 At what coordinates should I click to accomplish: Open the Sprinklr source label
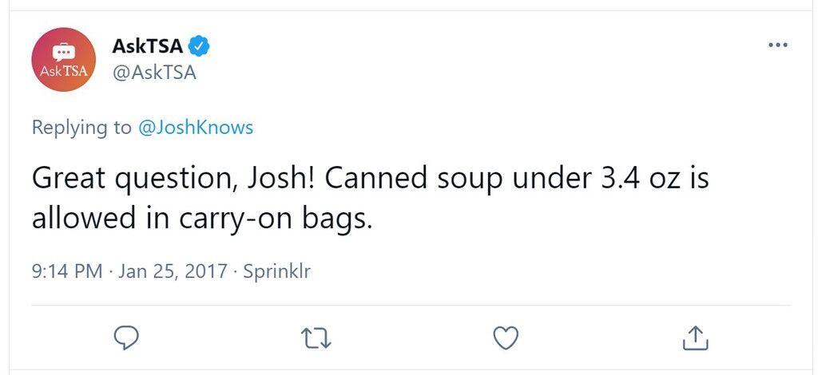pos(277,271)
